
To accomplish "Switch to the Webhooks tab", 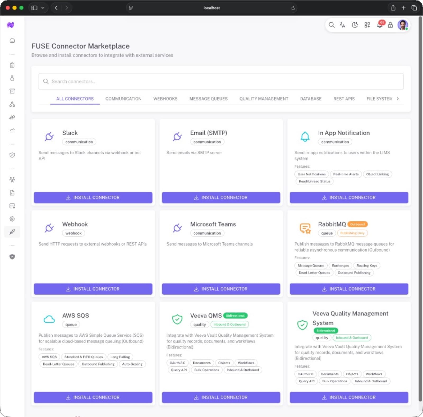I will click(165, 99).
